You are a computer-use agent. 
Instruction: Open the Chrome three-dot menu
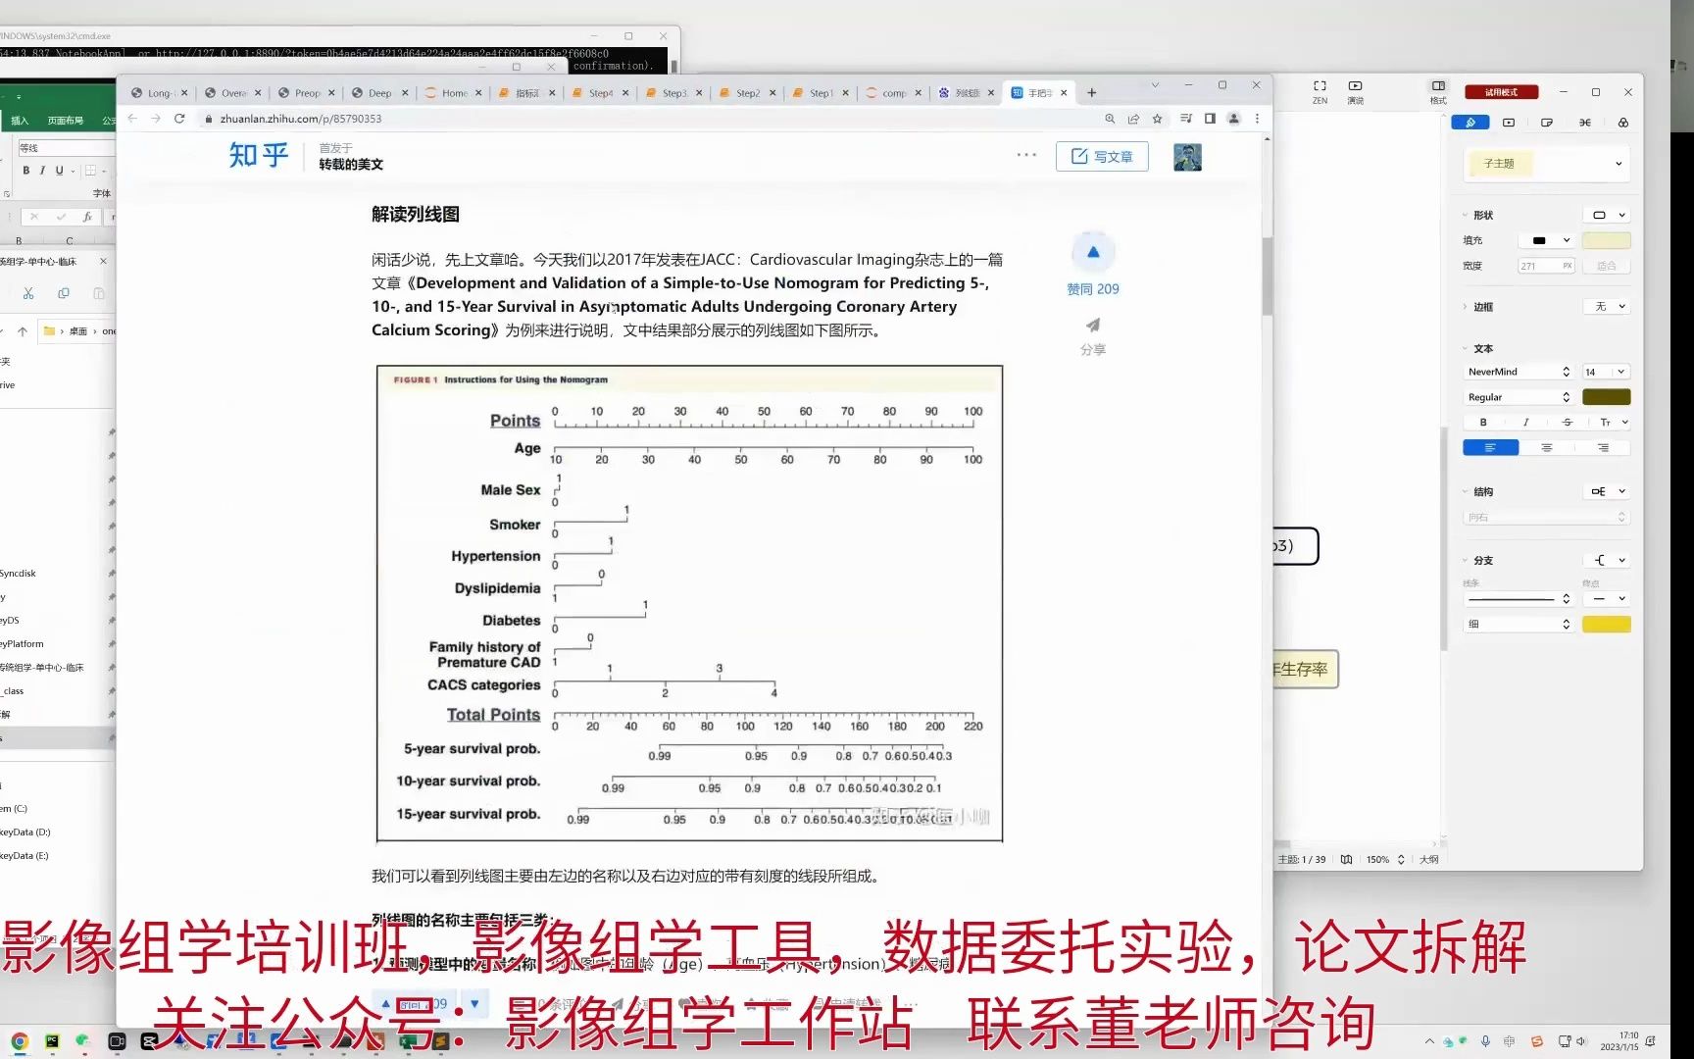(1257, 119)
